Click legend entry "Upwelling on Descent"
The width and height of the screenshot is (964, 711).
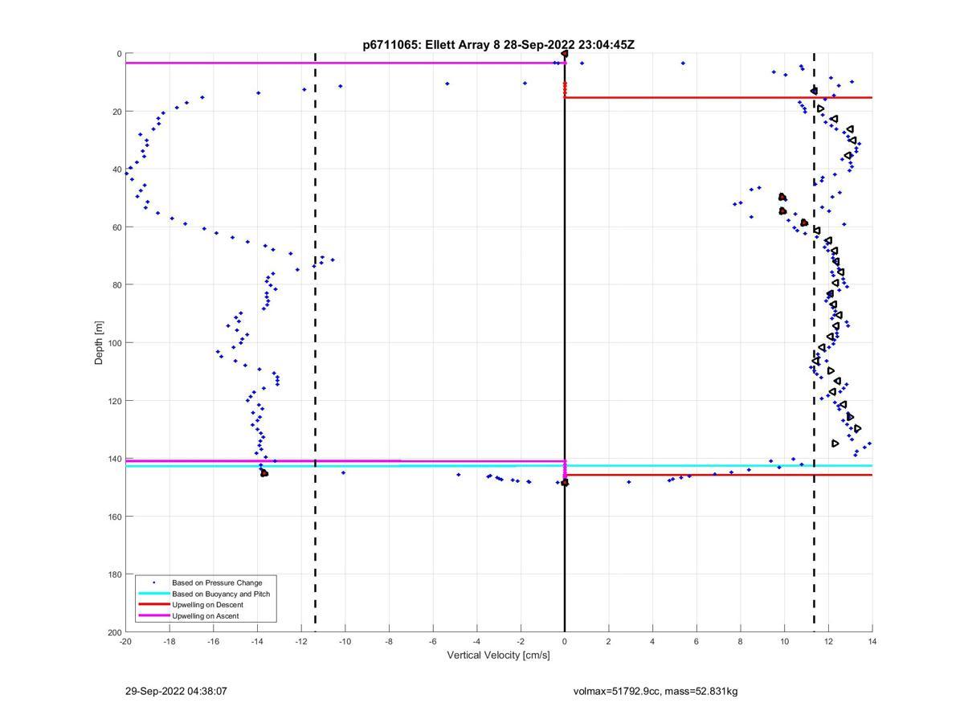click(207, 605)
